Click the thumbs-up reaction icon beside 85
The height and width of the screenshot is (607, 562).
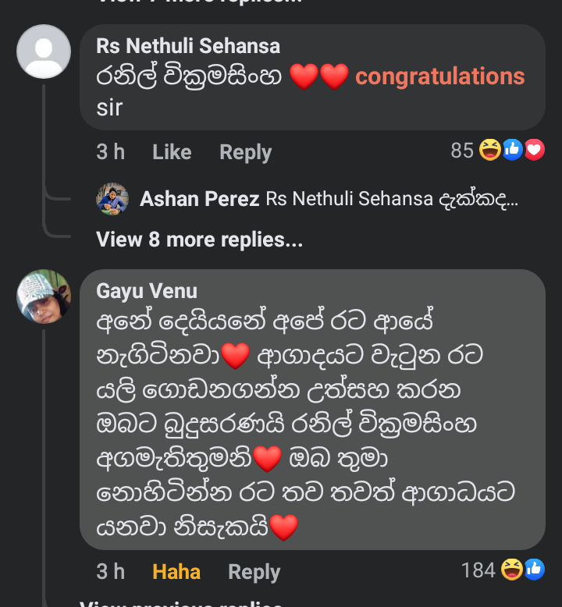coord(512,150)
